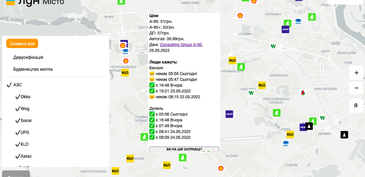
Task: Click the ANP marker right of the popup
Action: tap(229, 114)
